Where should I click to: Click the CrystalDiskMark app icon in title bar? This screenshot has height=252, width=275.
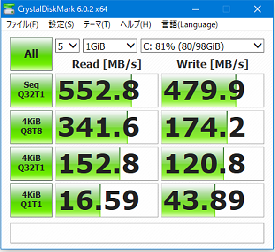tap(9, 9)
